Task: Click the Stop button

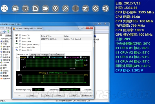Action: tap(31, 95)
